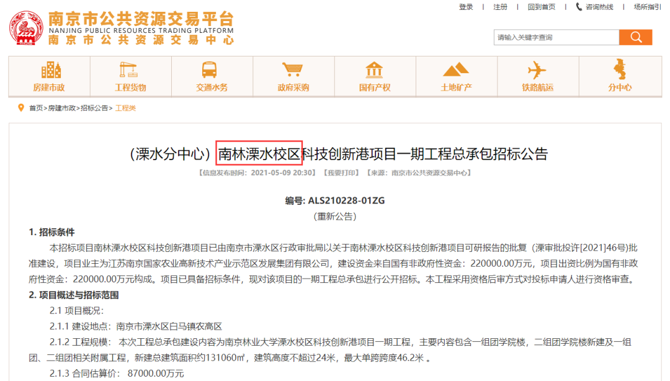This screenshot has height=381, width=670.
Task: Click the orange search magnifier button
Action: 635,37
